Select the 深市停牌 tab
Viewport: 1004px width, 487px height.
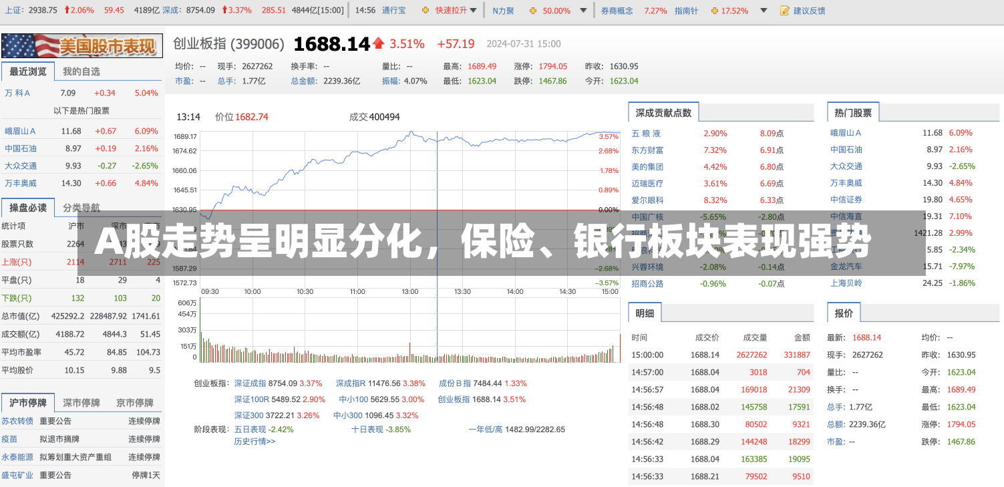coord(81,403)
